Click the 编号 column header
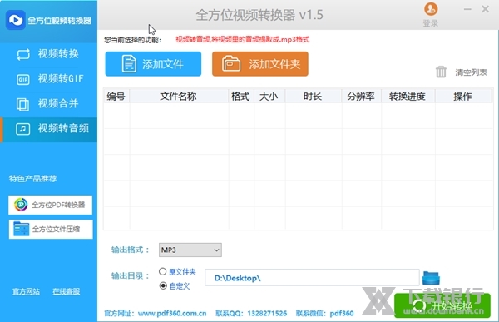This screenshot has height=322, width=499. (x=116, y=97)
